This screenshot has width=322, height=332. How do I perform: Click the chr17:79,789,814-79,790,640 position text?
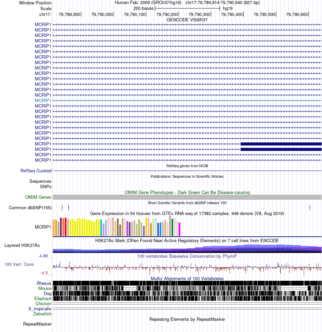point(222,3)
